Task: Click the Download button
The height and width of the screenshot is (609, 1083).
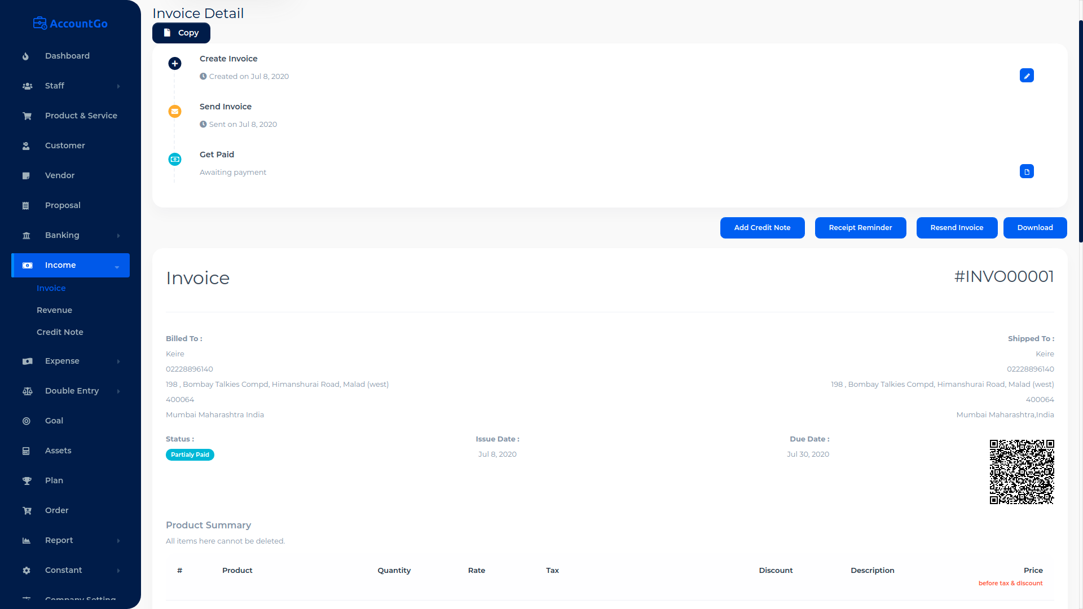Action: click(x=1034, y=228)
